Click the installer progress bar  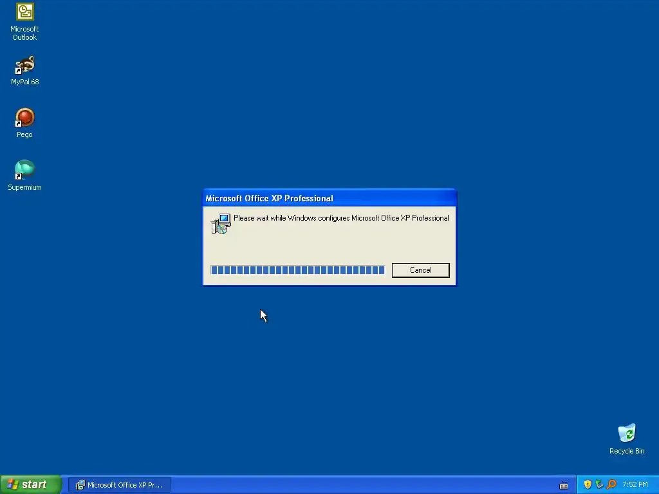coord(297,270)
